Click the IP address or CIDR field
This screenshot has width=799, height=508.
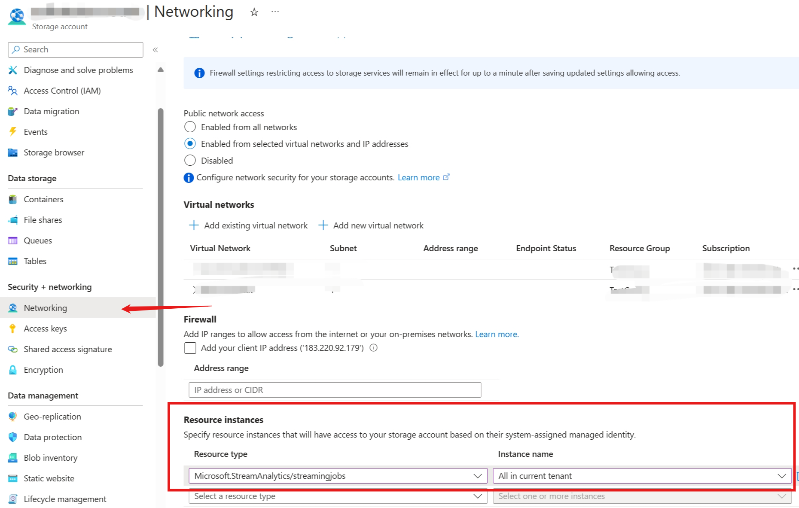[335, 390]
